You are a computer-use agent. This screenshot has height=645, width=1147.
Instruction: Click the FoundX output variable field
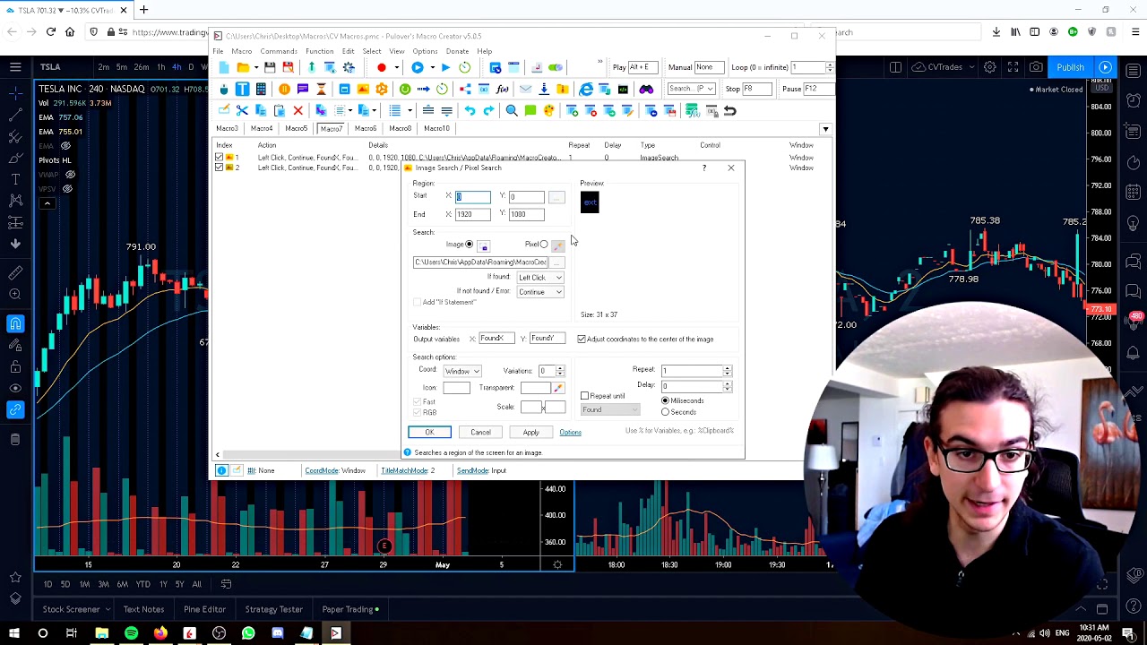click(x=496, y=339)
